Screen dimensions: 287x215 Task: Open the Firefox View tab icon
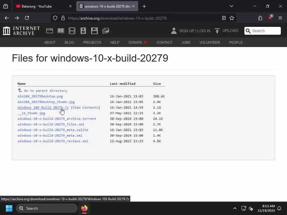point(6,6)
